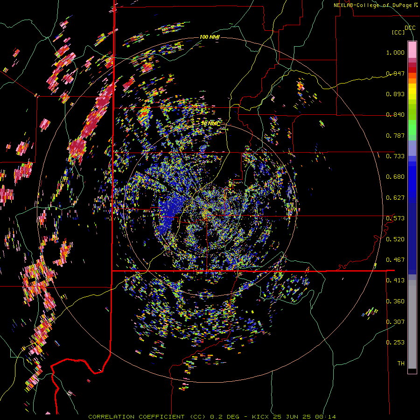Select the 0.733 scale value
This screenshot has width=420, height=420.
[x=395, y=156]
